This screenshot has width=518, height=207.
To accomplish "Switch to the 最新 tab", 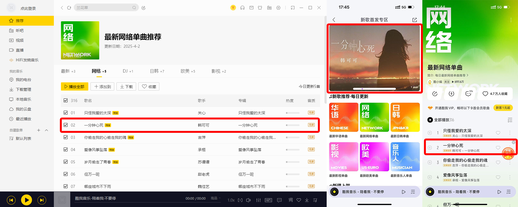I will pyautogui.click(x=68, y=71).
